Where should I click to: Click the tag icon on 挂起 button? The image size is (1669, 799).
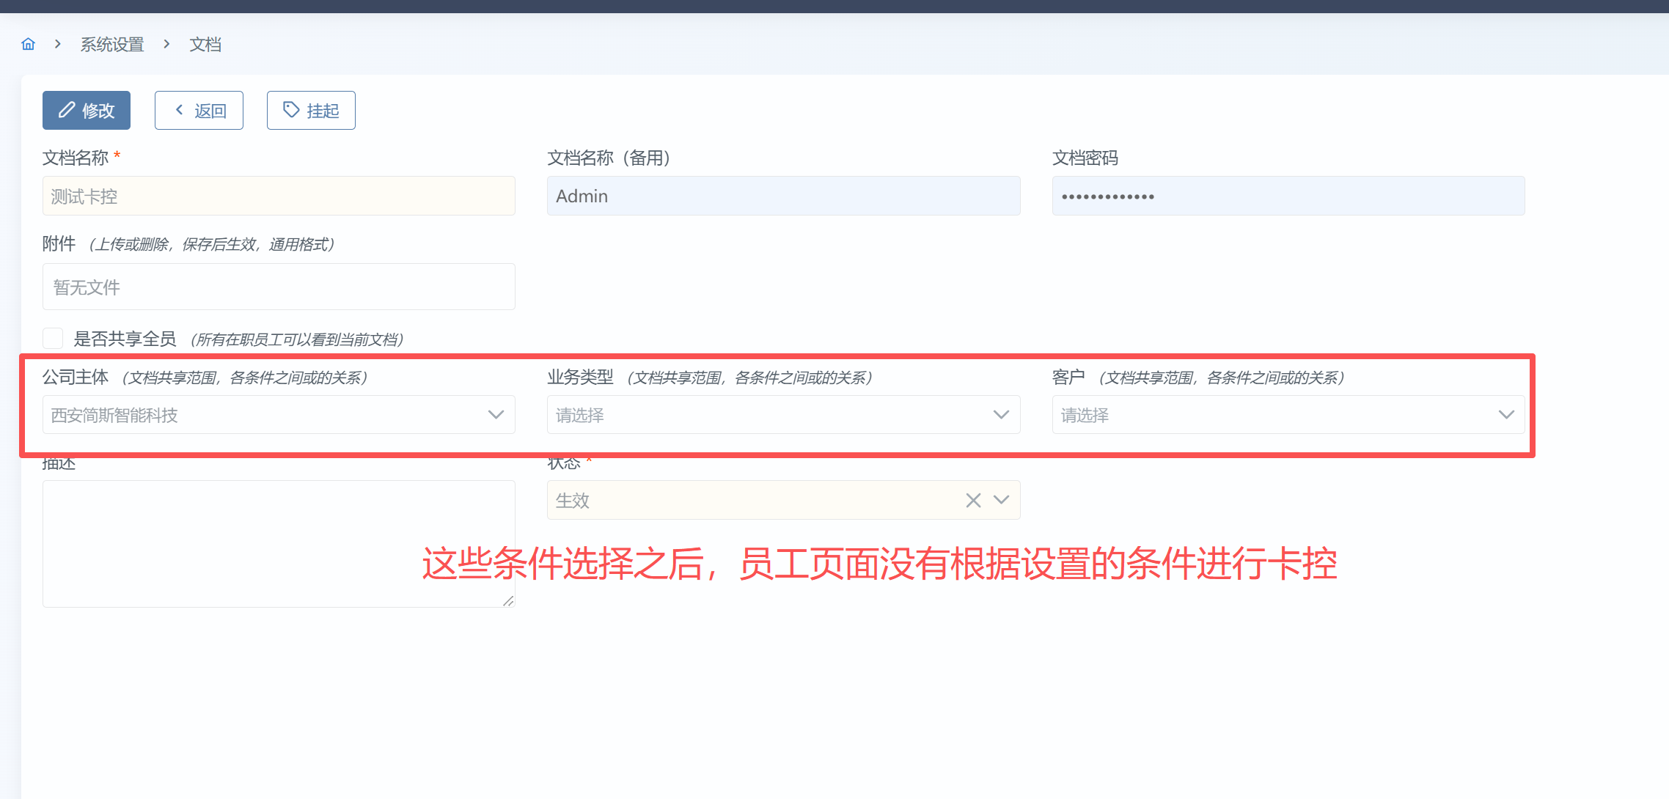coord(291,110)
